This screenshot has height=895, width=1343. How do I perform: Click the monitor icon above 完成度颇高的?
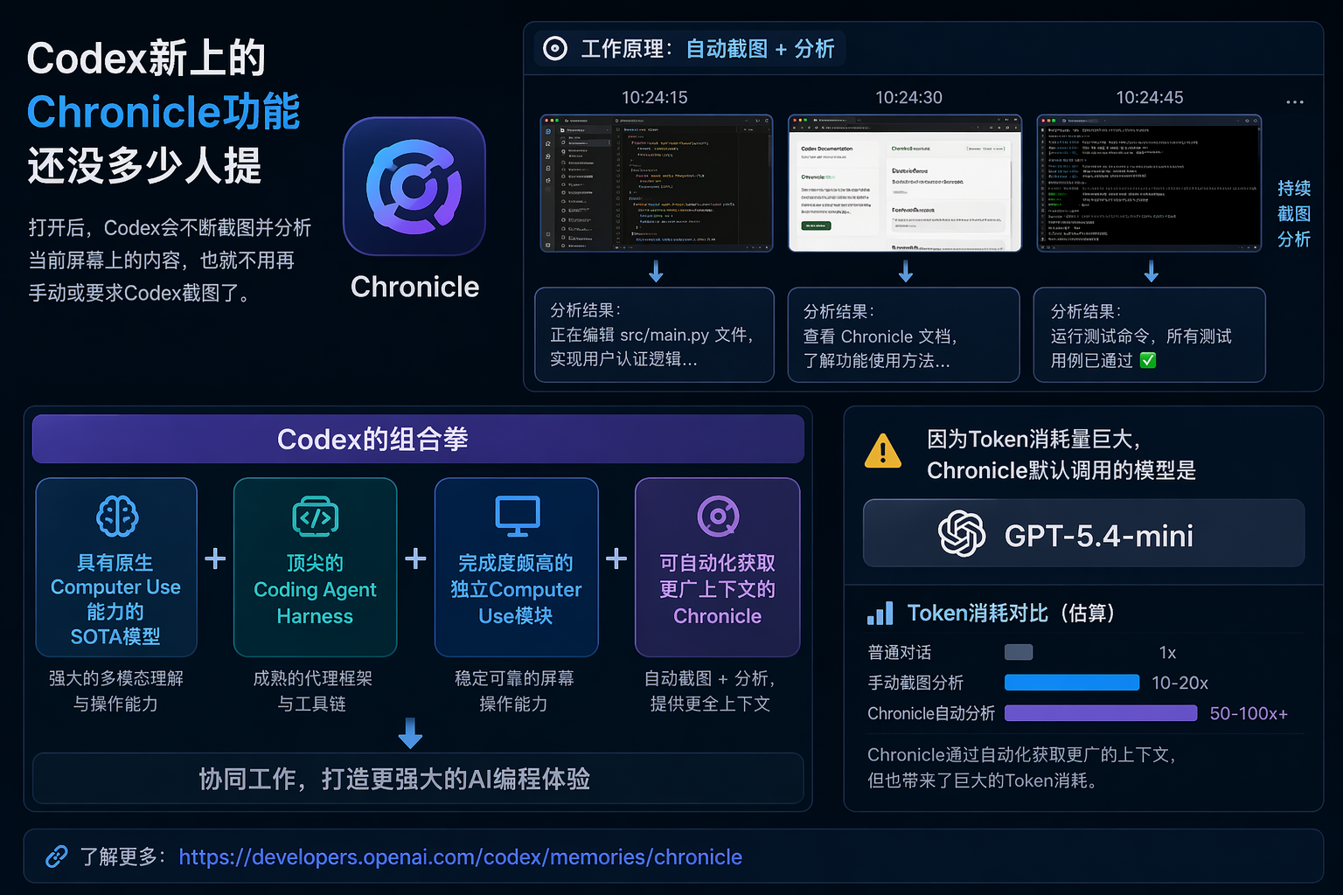pos(517,516)
